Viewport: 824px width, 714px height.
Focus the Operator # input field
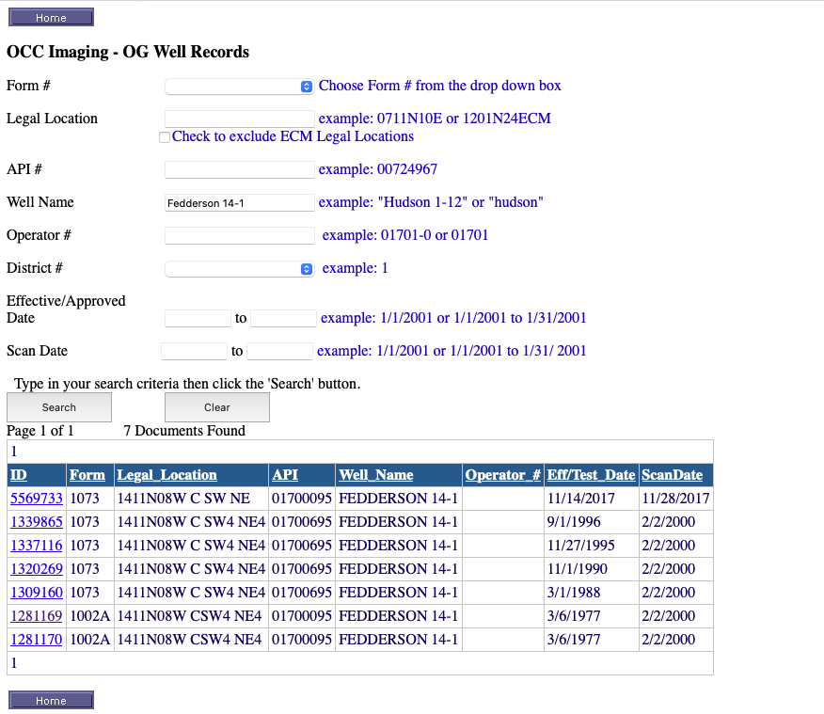[x=240, y=236]
